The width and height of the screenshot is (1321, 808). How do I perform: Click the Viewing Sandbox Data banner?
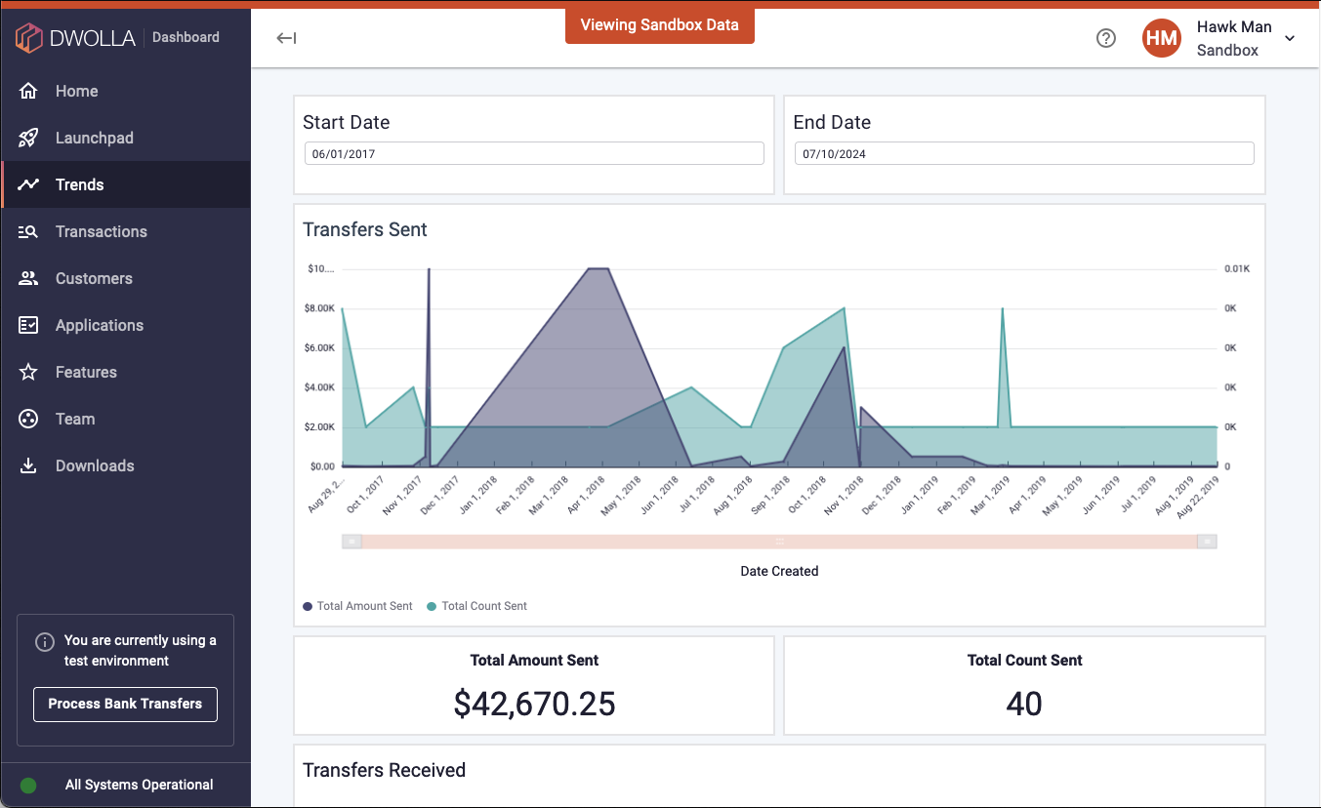click(659, 24)
